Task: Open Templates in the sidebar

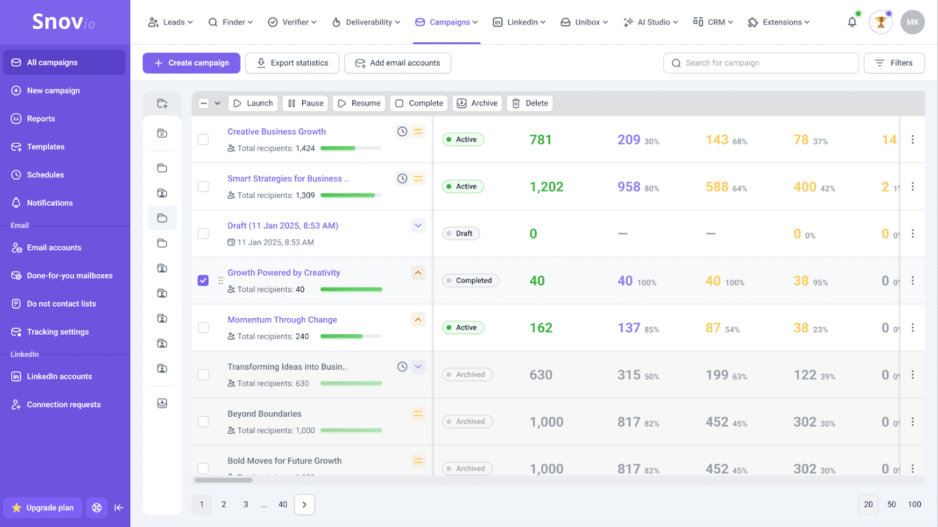Action: coord(45,147)
